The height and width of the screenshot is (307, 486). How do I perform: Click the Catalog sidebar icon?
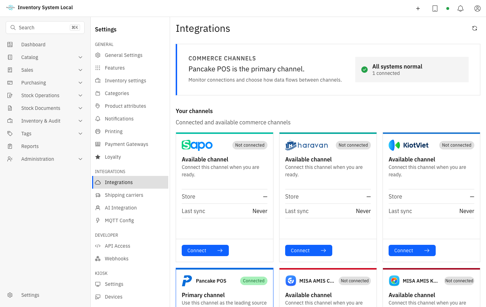[x=10, y=57]
